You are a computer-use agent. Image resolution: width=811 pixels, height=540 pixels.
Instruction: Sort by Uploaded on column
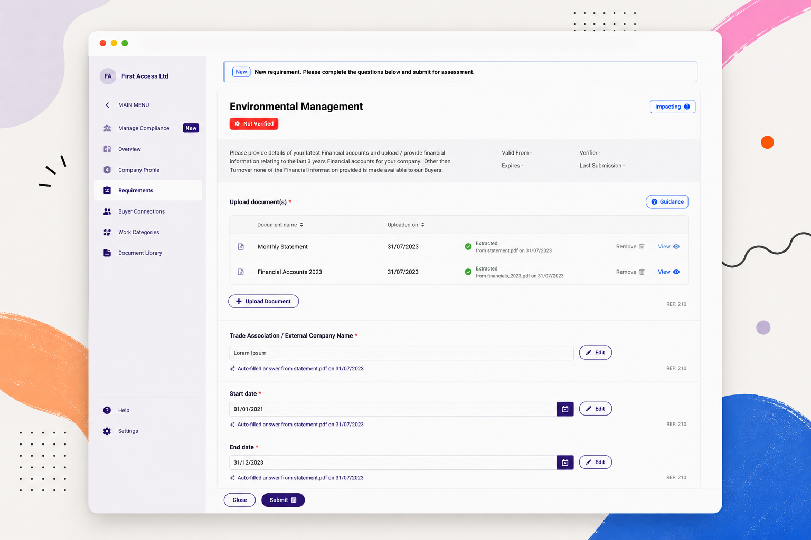405,225
